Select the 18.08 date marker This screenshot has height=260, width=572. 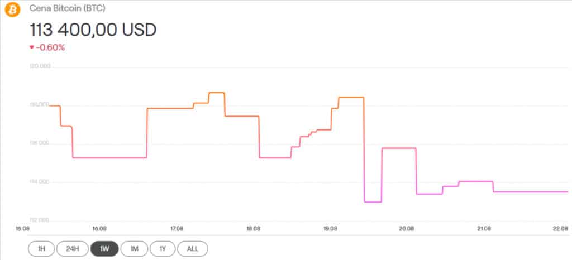tap(254, 228)
